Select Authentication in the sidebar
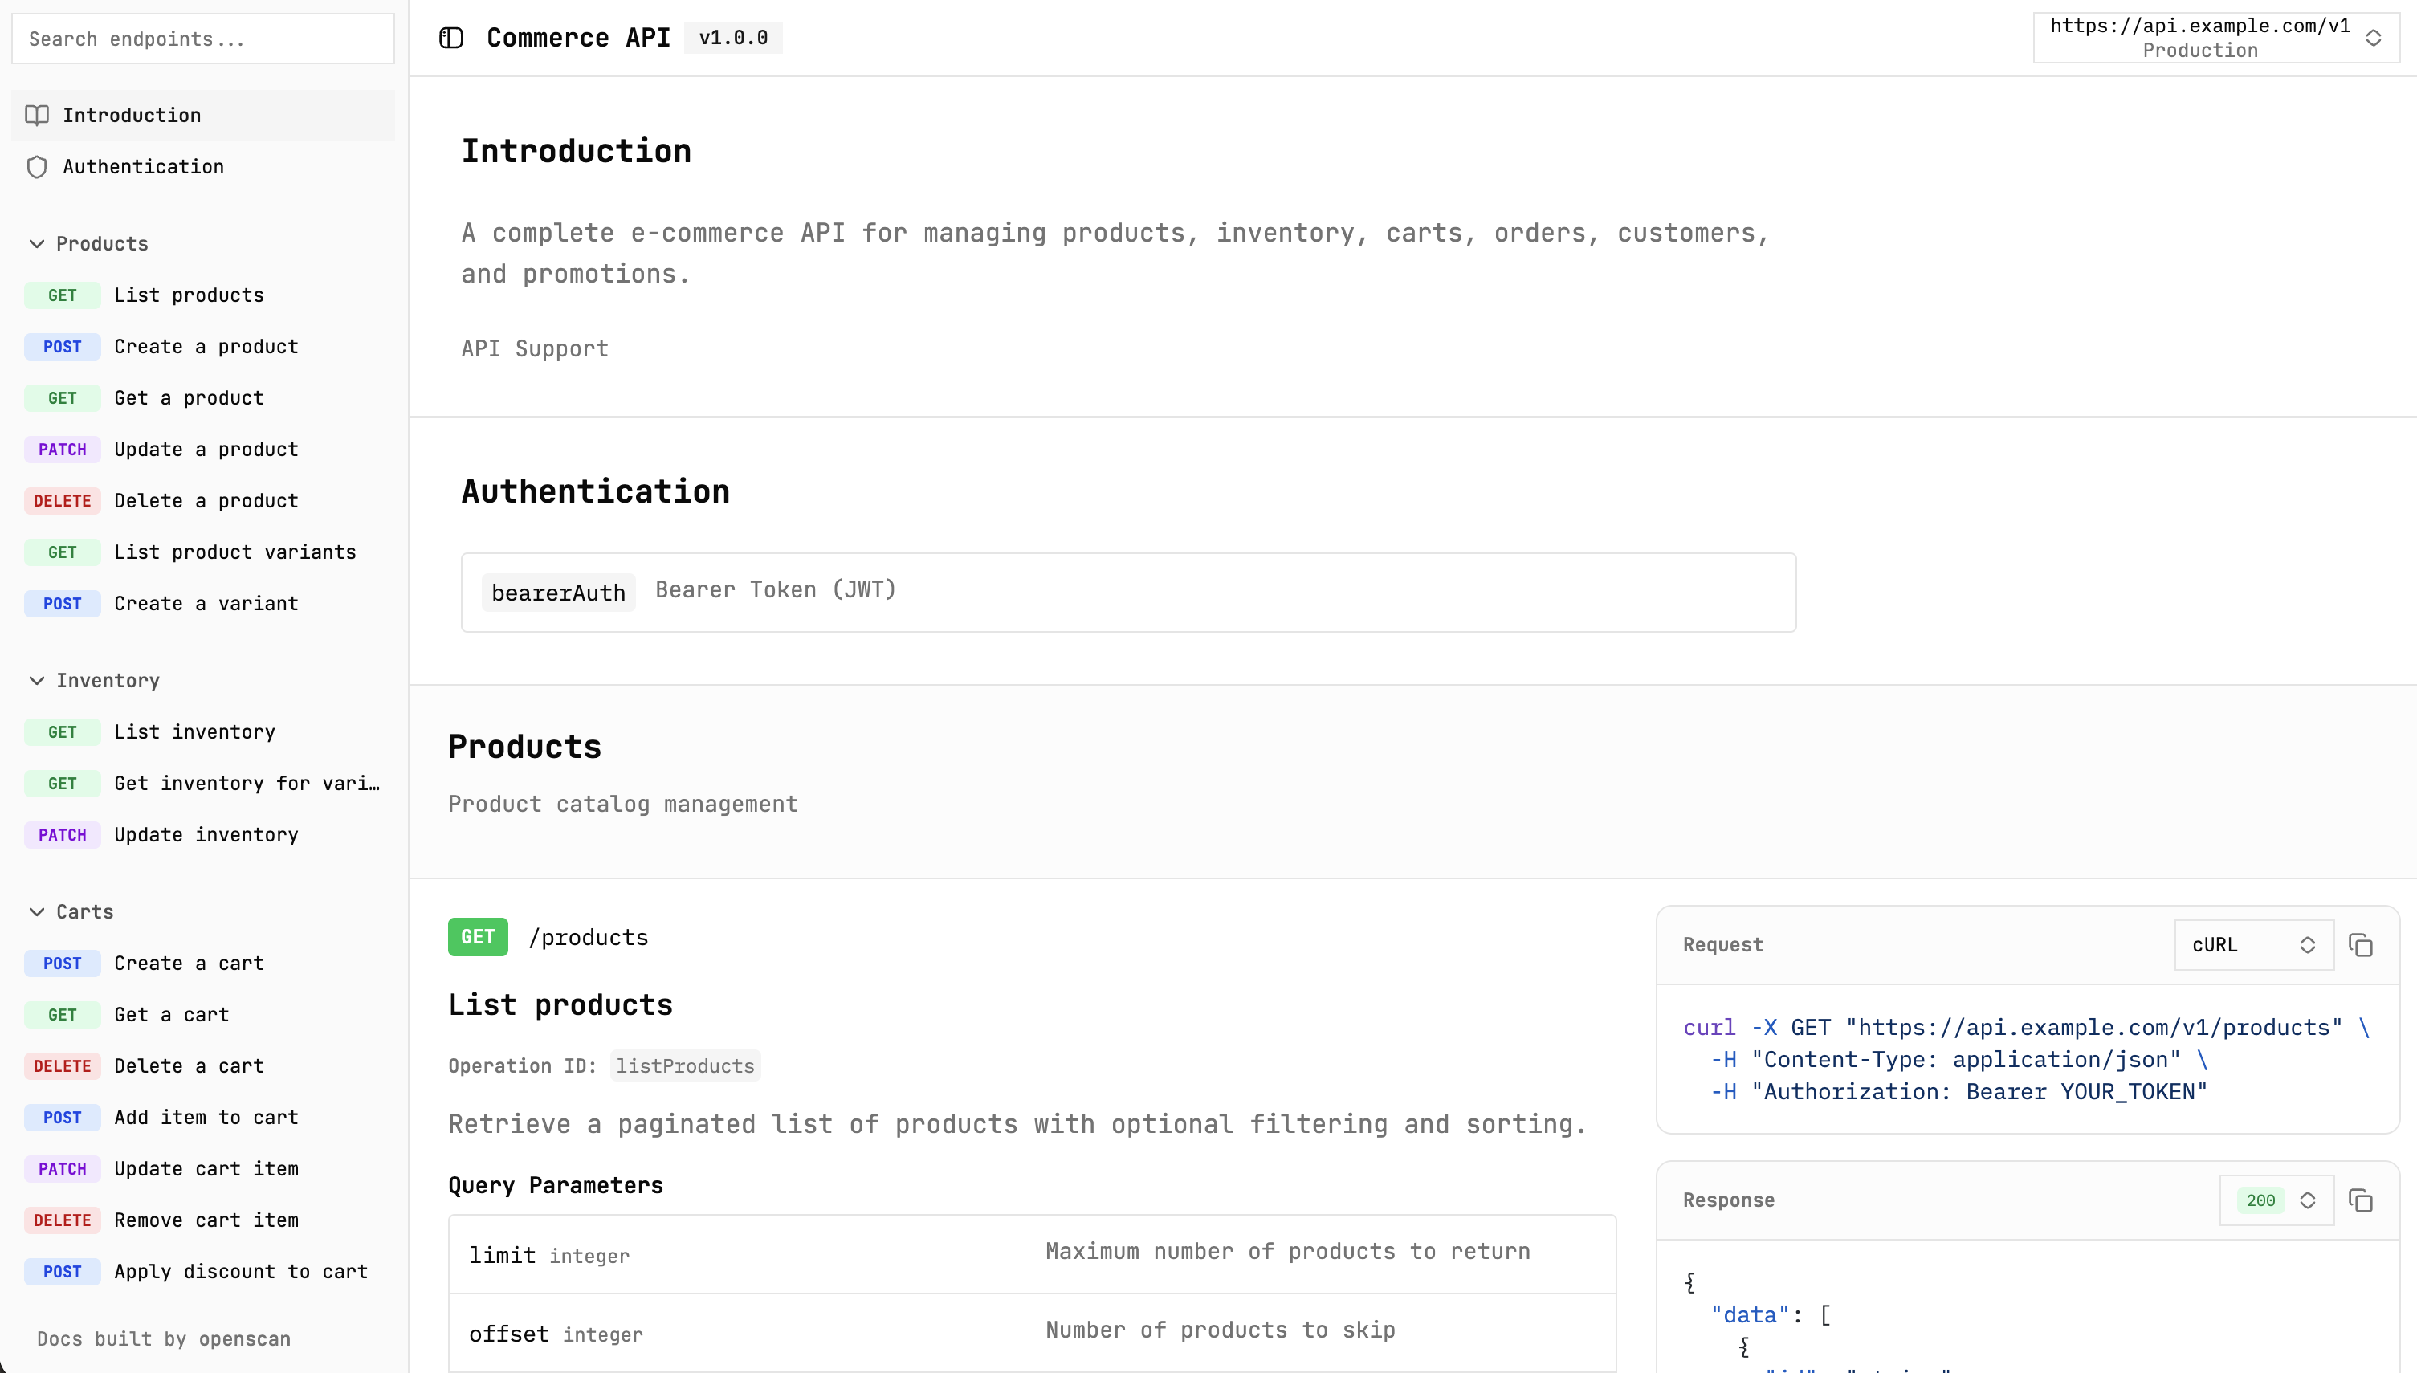 coord(144,167)
